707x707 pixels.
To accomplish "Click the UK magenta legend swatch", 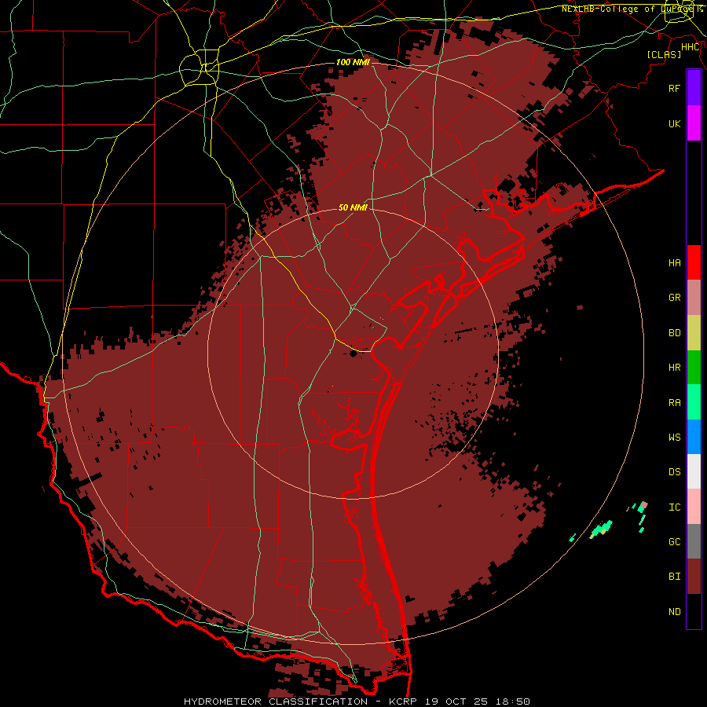I will [x=694, y=123].
